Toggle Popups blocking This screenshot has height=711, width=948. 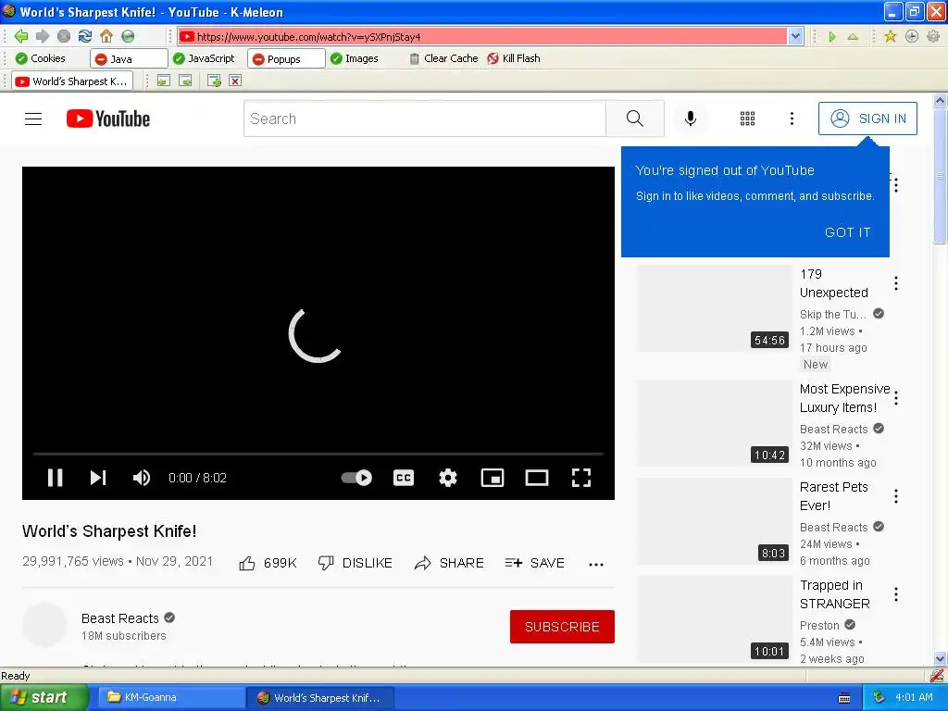[286, 58]
